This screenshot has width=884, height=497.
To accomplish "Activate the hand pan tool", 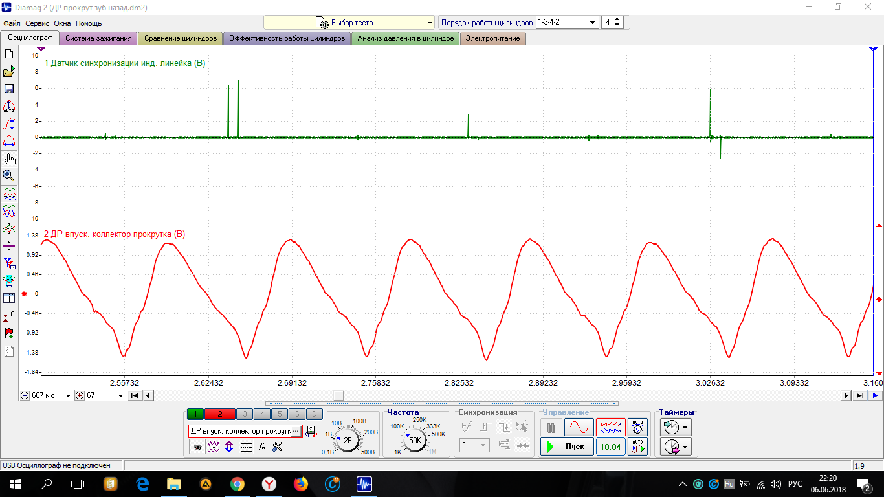I will 9,159.
